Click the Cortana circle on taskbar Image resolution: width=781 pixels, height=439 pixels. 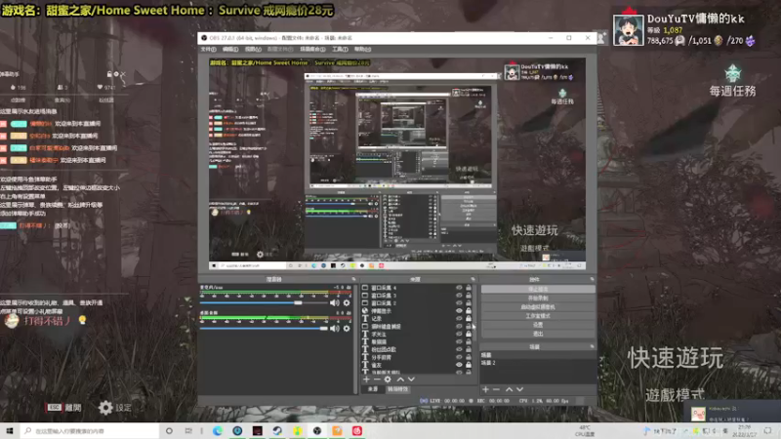point(169,430)
